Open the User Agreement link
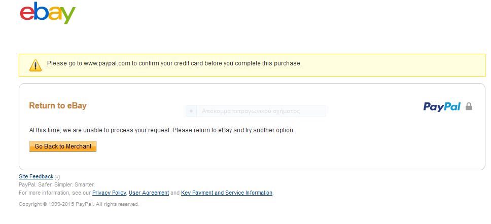 (x=149, y=193)
